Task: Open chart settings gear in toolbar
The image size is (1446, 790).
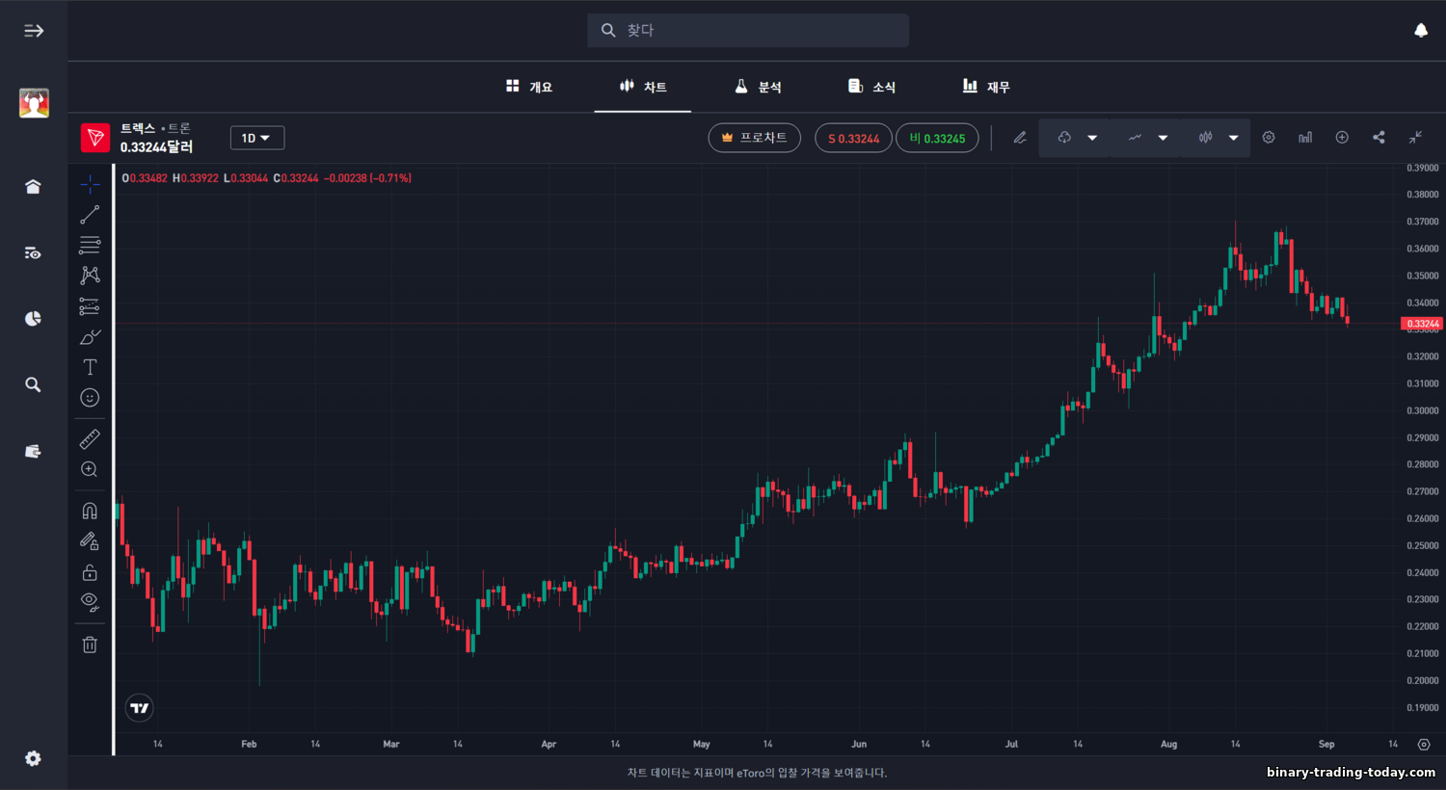Action: (x=1269, y=138)
